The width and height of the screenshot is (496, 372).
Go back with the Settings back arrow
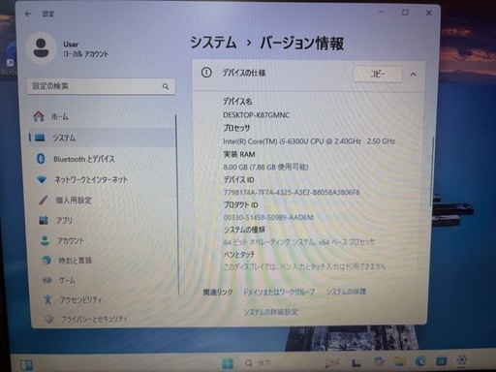(x=28, y=14)
